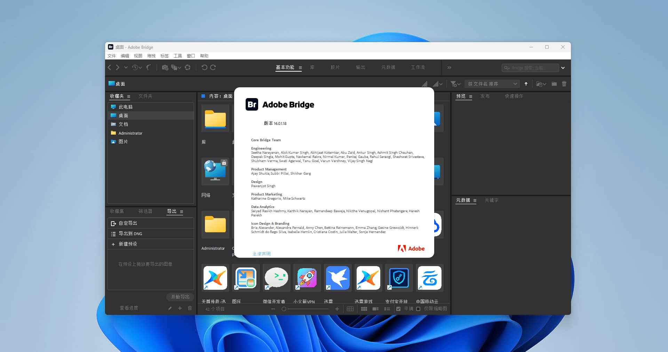Select the Get Photos from Camera icon
This screenshot has width=668, height=352.
(x=165, y=67)
